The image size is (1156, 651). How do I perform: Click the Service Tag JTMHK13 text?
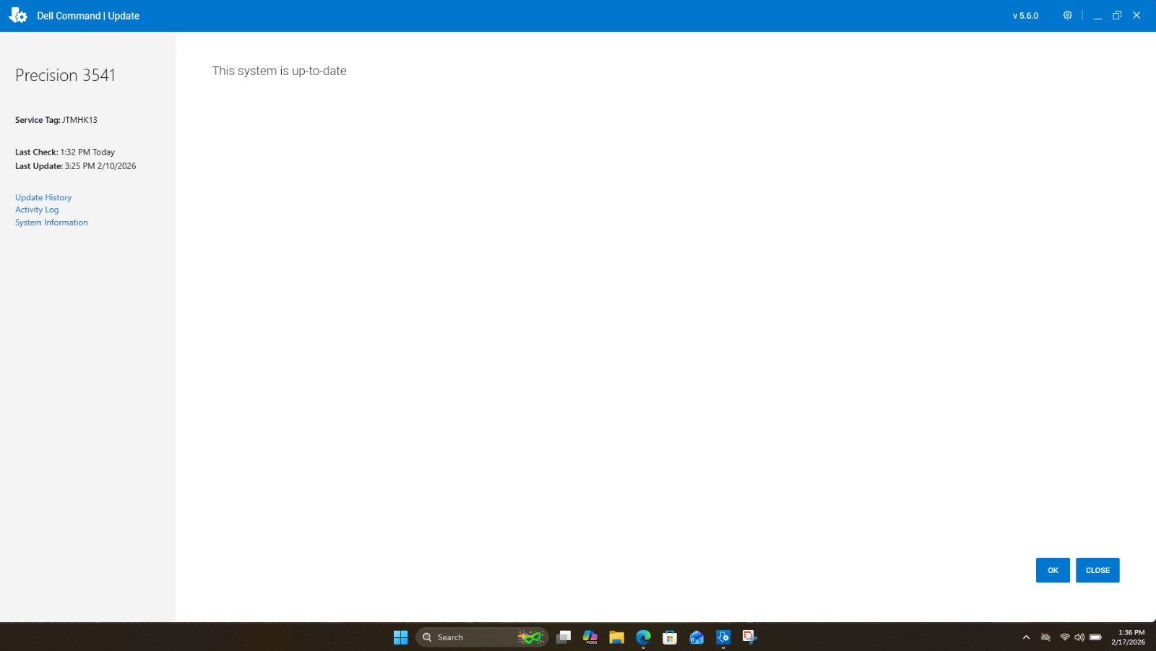(56, 120)
